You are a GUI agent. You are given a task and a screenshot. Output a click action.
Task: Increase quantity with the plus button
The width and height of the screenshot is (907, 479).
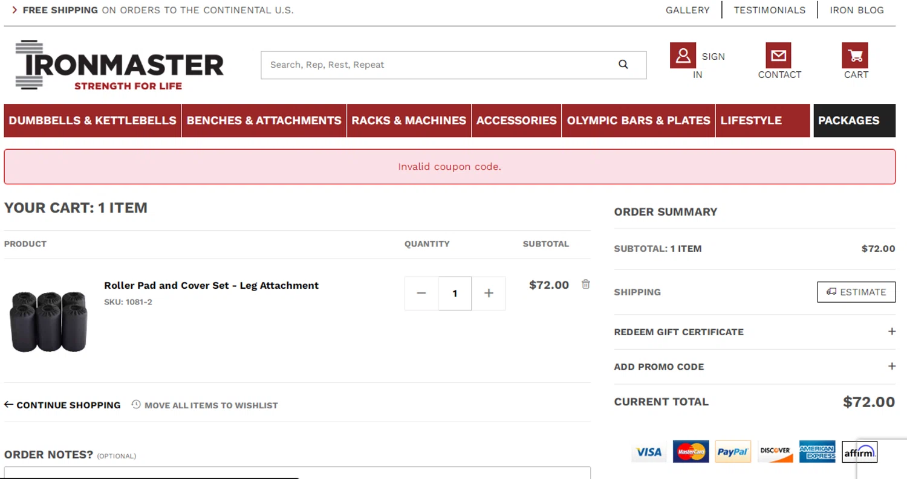coord(489,294)
